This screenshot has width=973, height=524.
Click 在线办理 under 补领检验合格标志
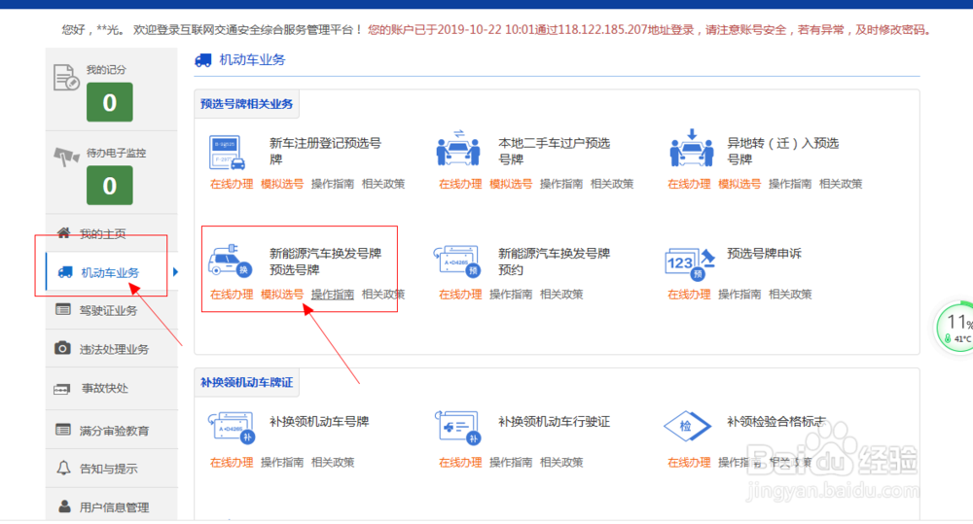pyautogui.click(x=689, y=463)
